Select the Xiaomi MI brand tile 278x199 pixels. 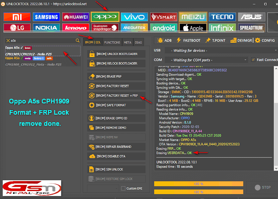[17, 17]
